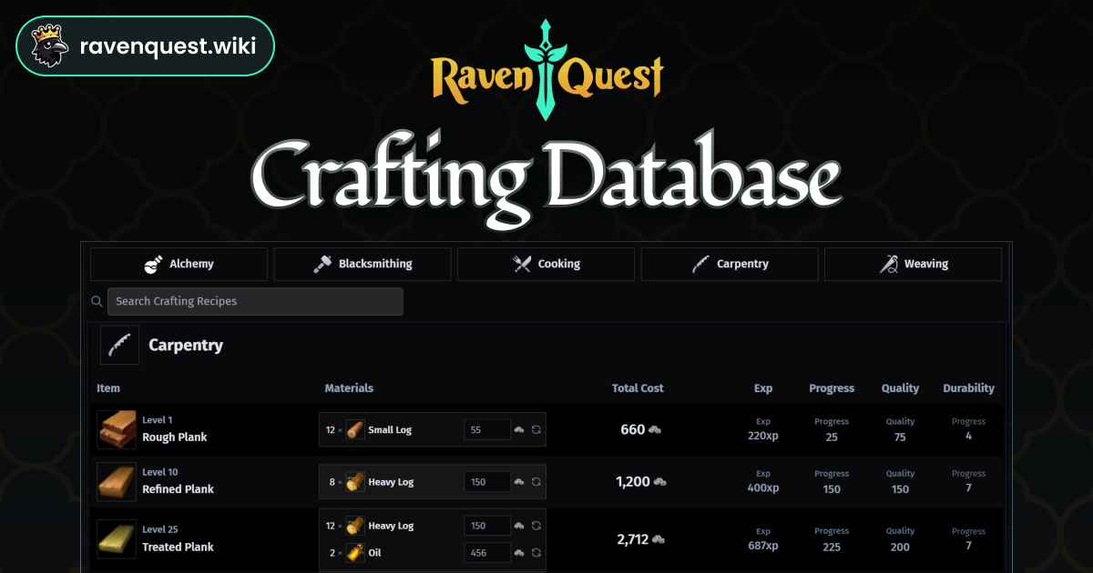The width and height of the screenshot is (1093, 573).
Task: Click the Blacksmithing hammer icon
Action: coord(322,264)
